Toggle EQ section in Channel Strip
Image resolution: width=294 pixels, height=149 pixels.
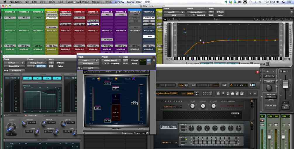pyautogui.click(x=27, y=78)
